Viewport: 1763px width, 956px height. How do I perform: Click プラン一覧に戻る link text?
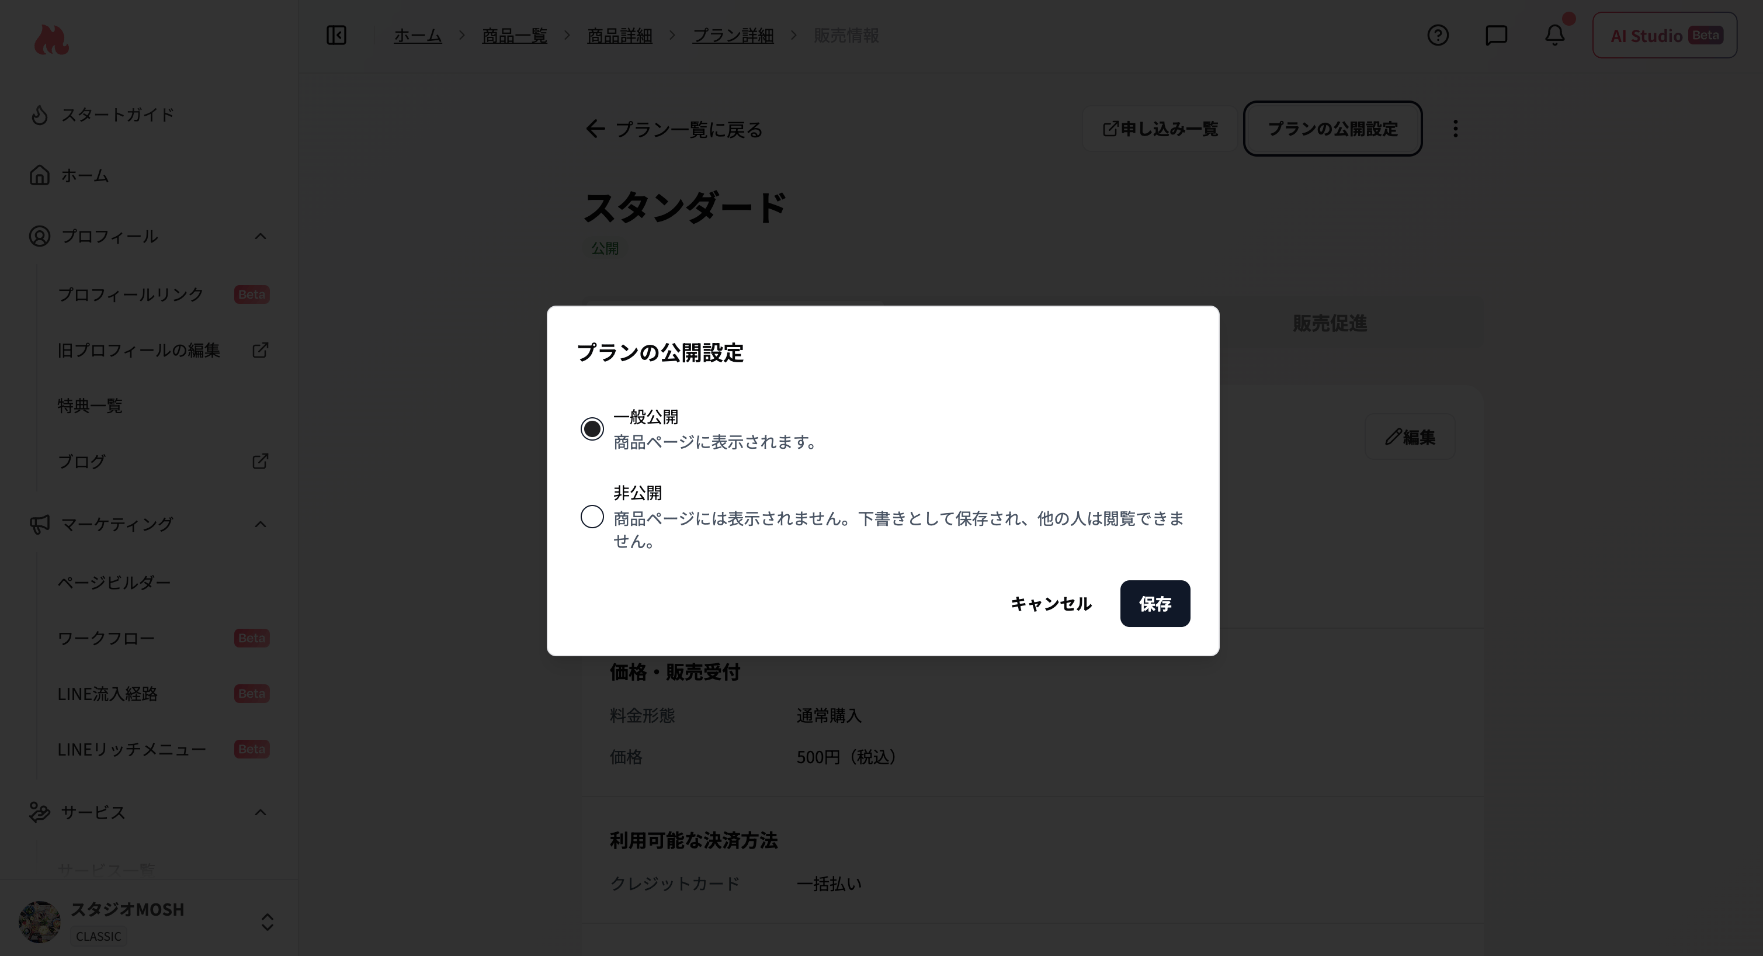[x=689, y=129]
